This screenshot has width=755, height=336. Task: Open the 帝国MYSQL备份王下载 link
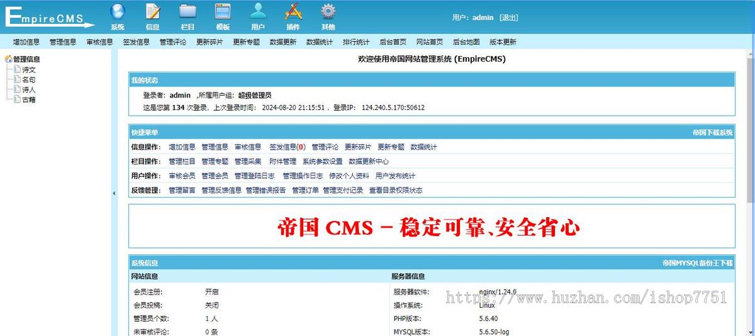(x=698, y=263)
